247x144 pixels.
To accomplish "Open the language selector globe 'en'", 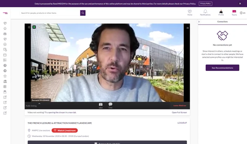I will pyautogui.click(x=243, y=13).
